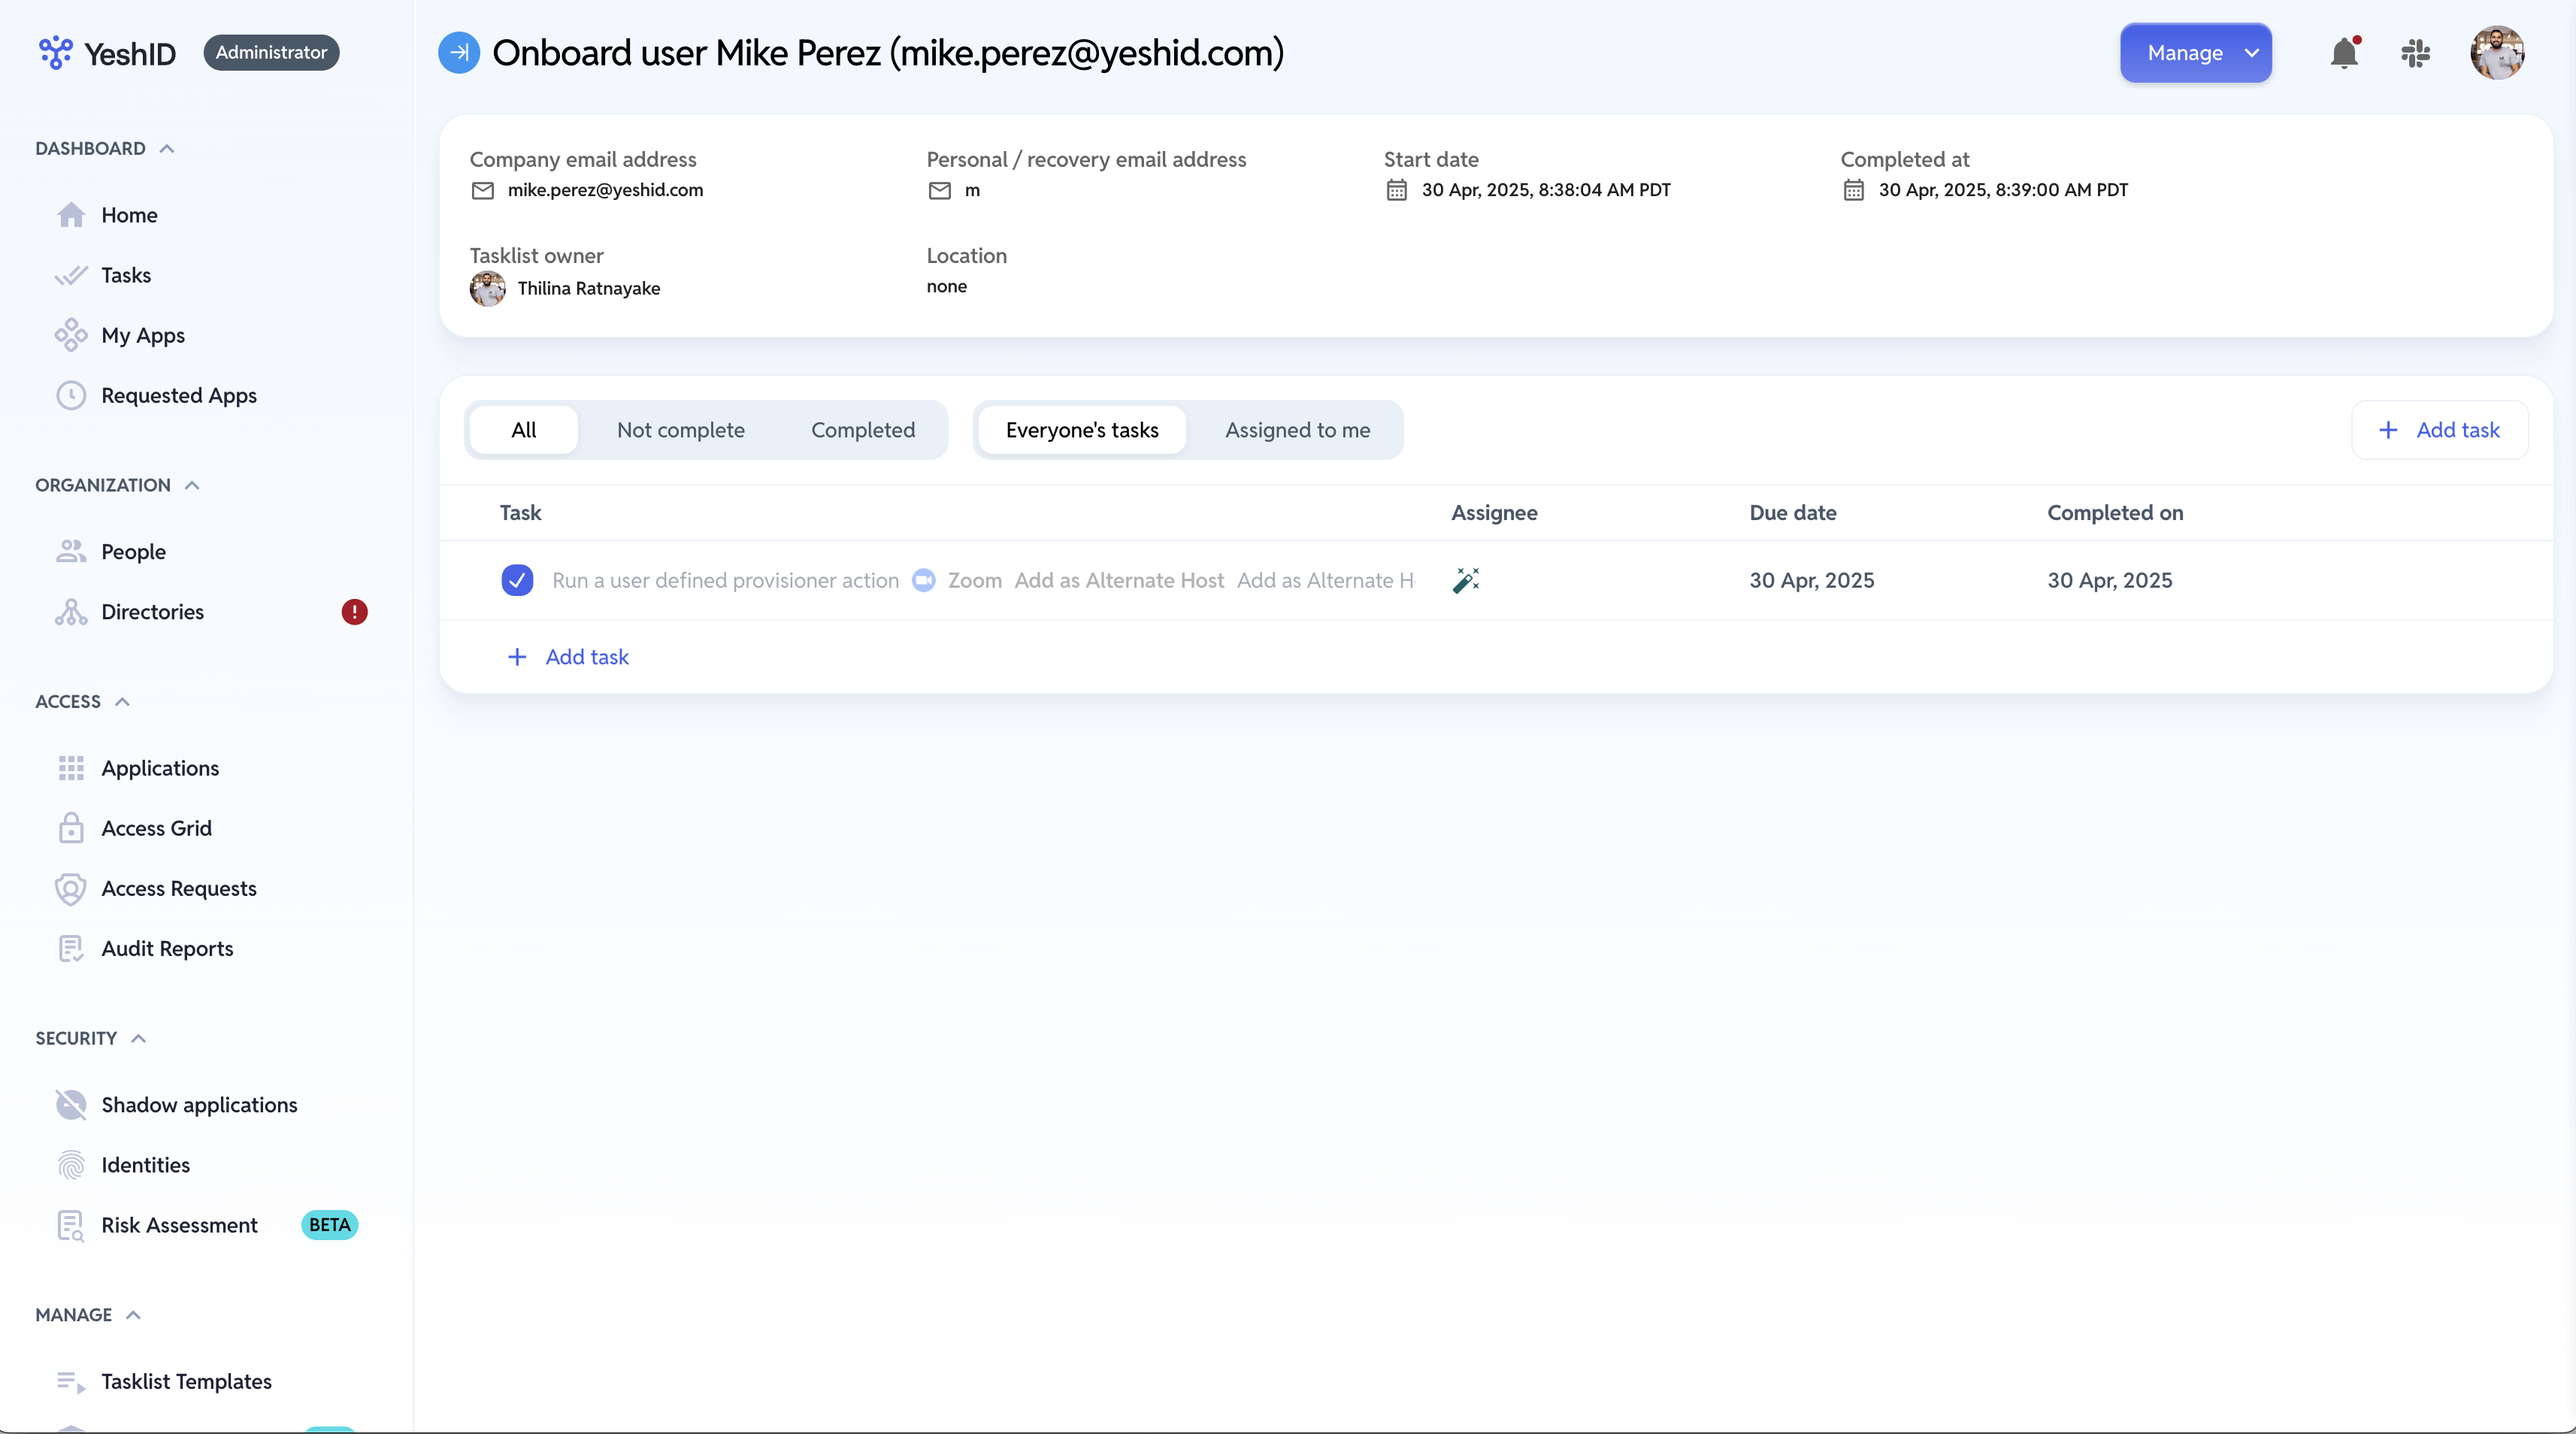Viewport: 2576px width, 1434px height.
Task: Collapse the Security section
Action: point(139,1038)
